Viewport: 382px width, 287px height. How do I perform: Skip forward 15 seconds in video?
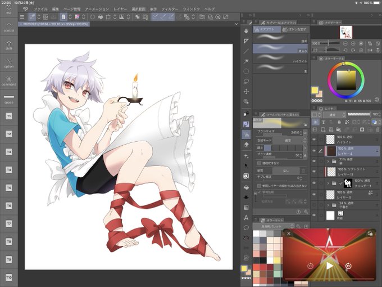(x=348, y=266)
